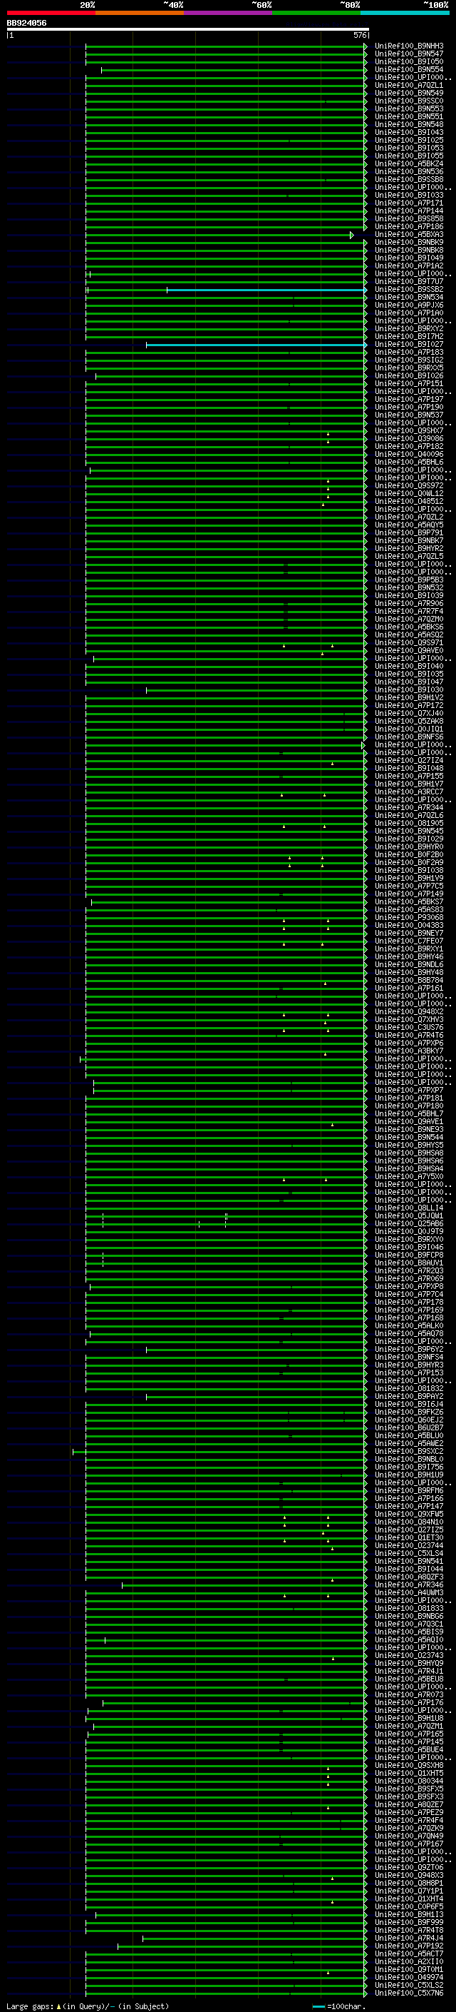
Task: Open hit UniRef100_Q9SHX7
Action: [x=409, y=430]
